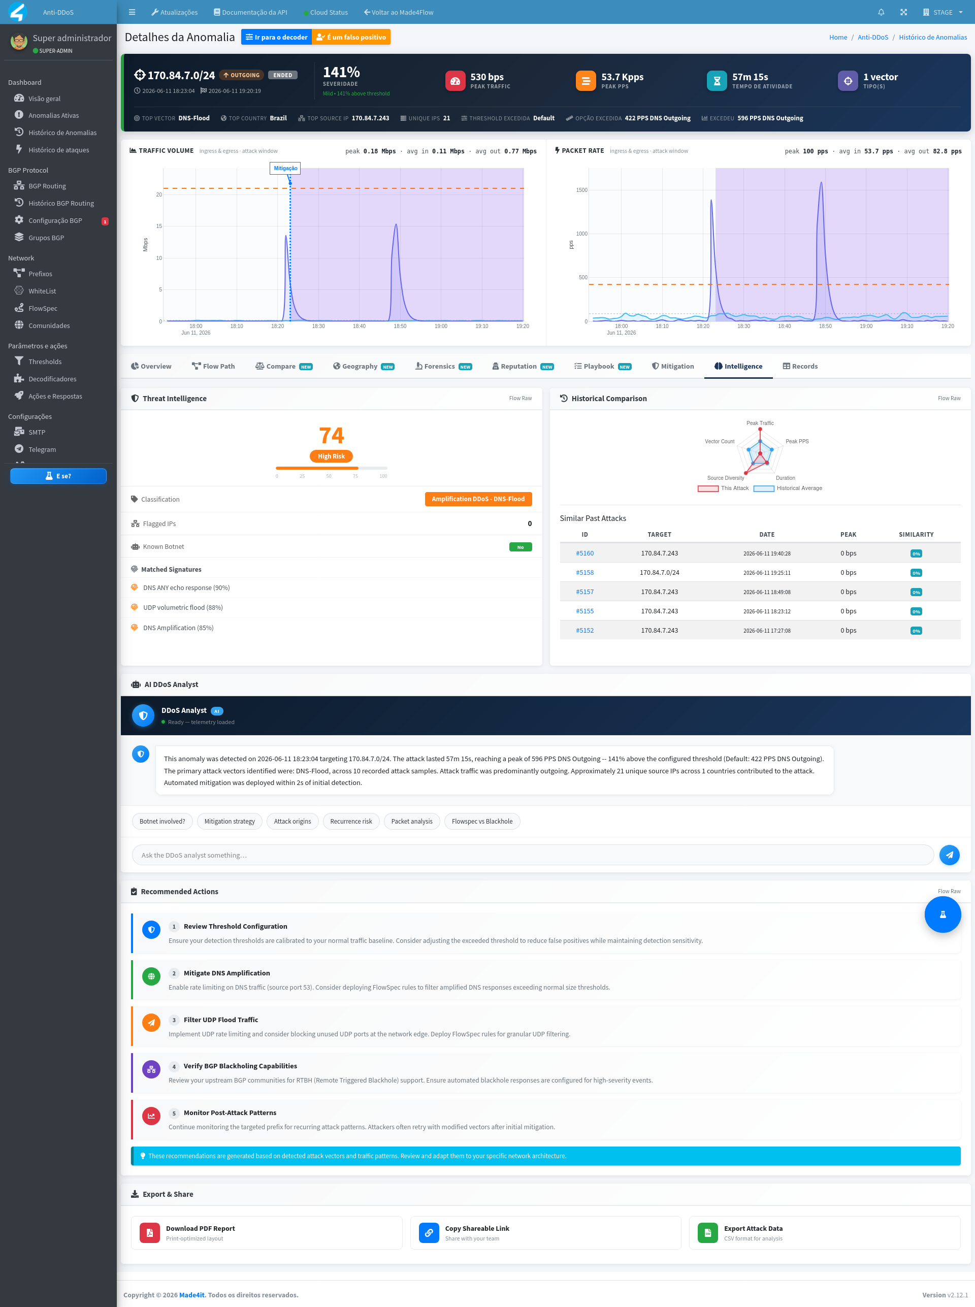Click 'Flowspec vs Blackhole' suggestion chip
Viewport: 975px width, 1307px height.
[x=481, y=822]
